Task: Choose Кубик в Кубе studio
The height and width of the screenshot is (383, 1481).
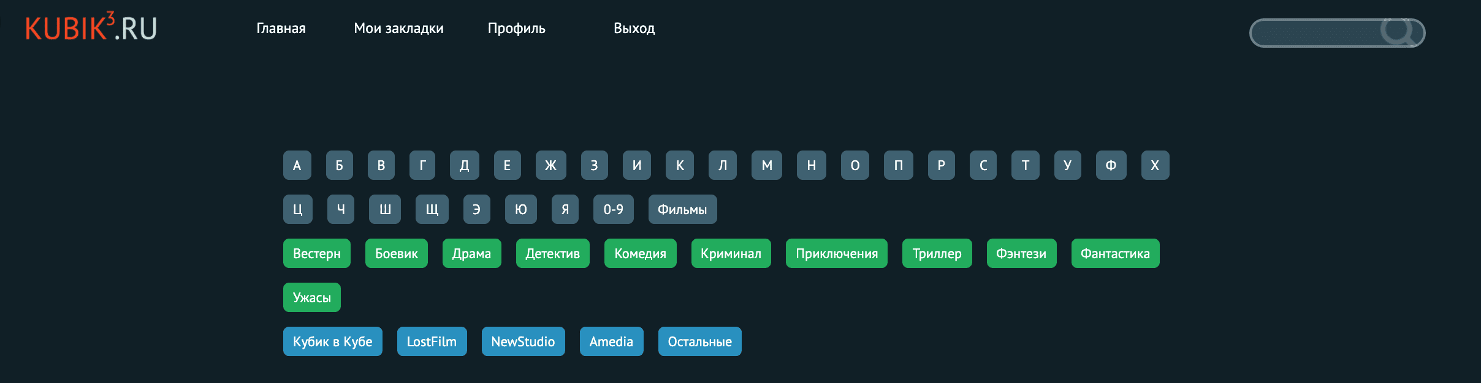Action: pyautogui.click(x=332, y=341)
